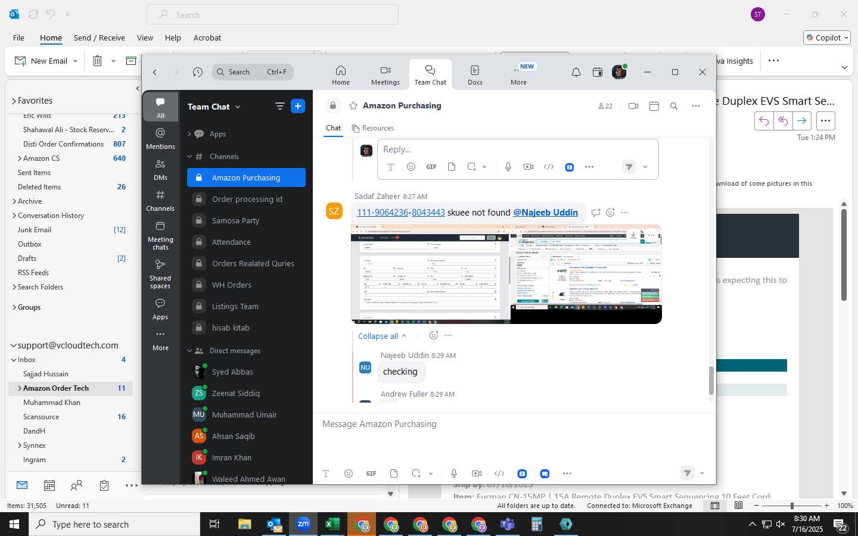Open the Zoom More menu tab

pos(518,75)
